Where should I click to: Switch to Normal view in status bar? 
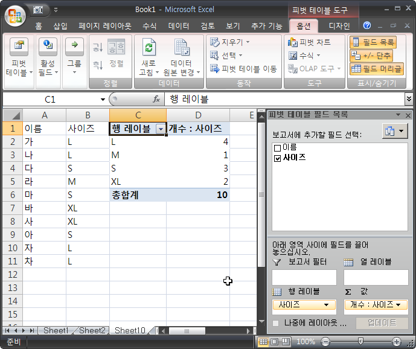[x=263, y=342]
